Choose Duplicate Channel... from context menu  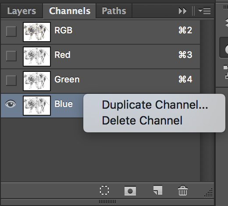155,105
